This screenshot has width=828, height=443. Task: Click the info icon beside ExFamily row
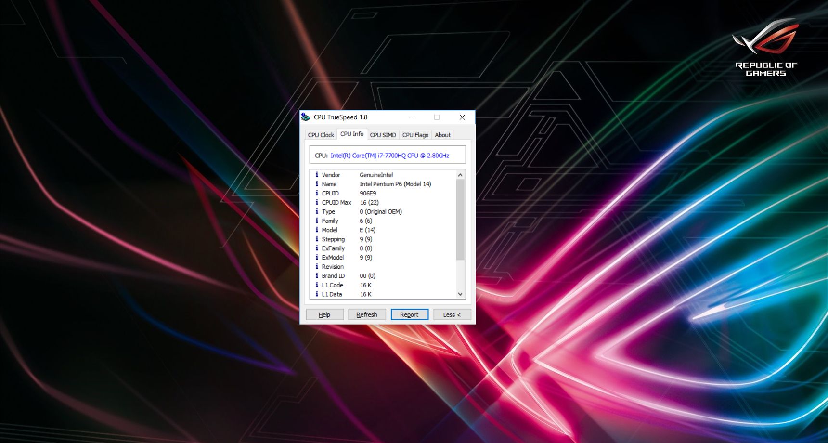point(317,248)
